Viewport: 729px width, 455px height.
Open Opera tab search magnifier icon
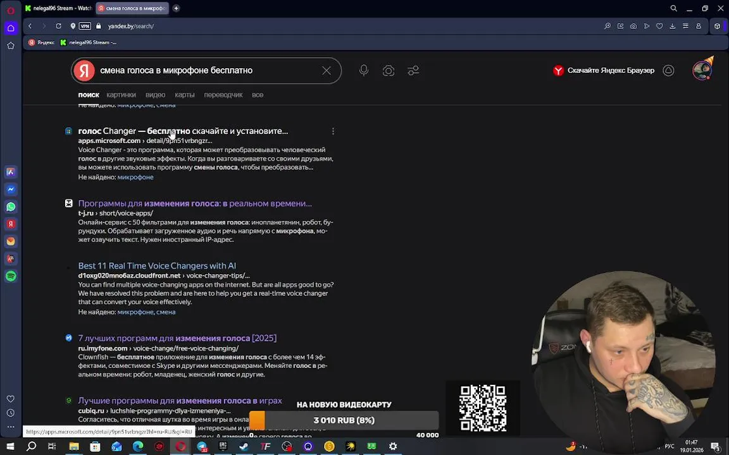(x=673, y=8)
